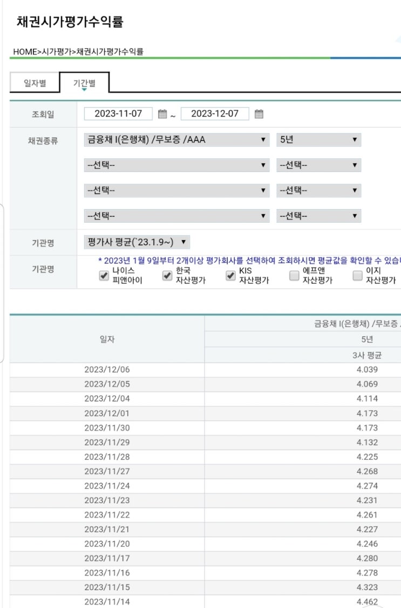Screen dimensions: 401x608
Task: Select the 2023/12/05 date cell
Action: 107,384
